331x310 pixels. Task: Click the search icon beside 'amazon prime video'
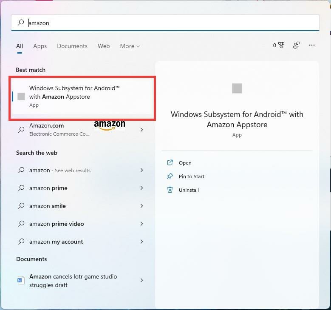[21, 224]
